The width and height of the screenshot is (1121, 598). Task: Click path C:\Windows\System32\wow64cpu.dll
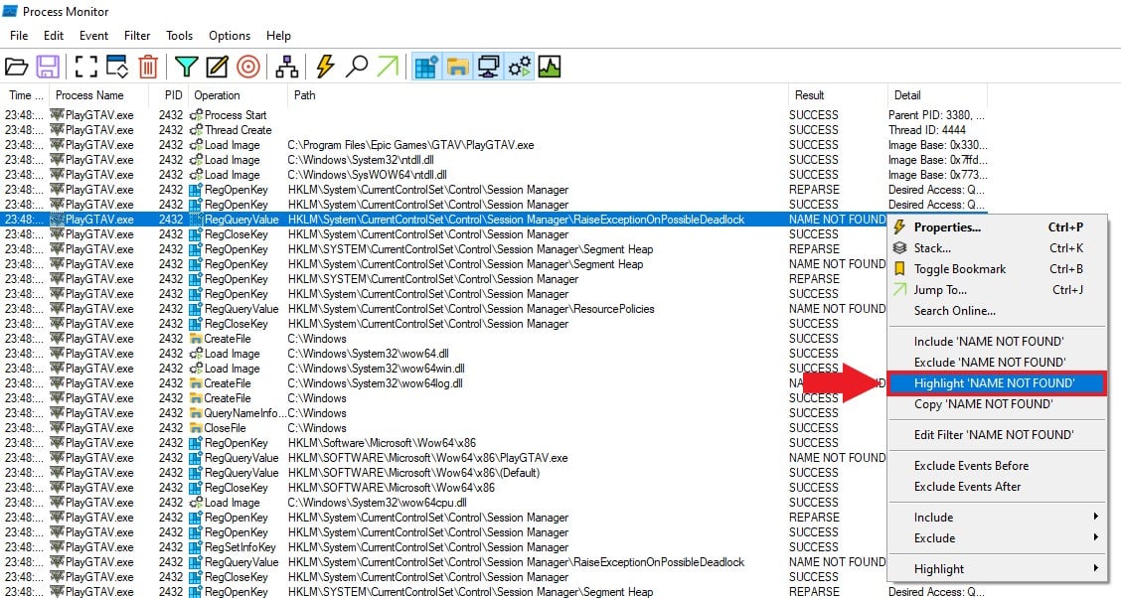pos(378,503)
